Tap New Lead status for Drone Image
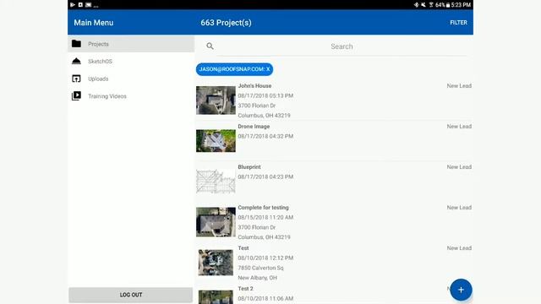 [459, 127]
